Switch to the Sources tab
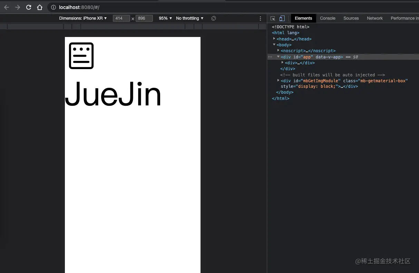Screen dimensions: 419x273 [351, 18]
